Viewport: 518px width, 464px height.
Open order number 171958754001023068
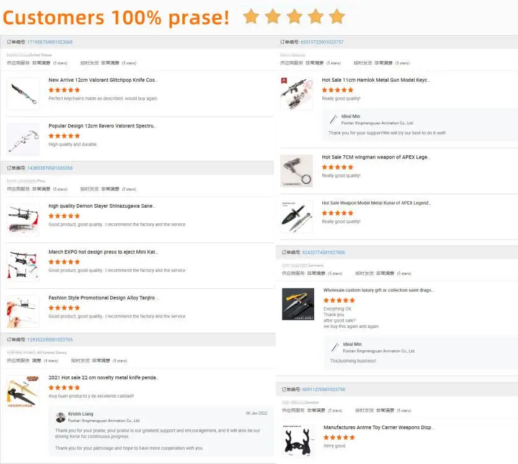click(50, 42)
